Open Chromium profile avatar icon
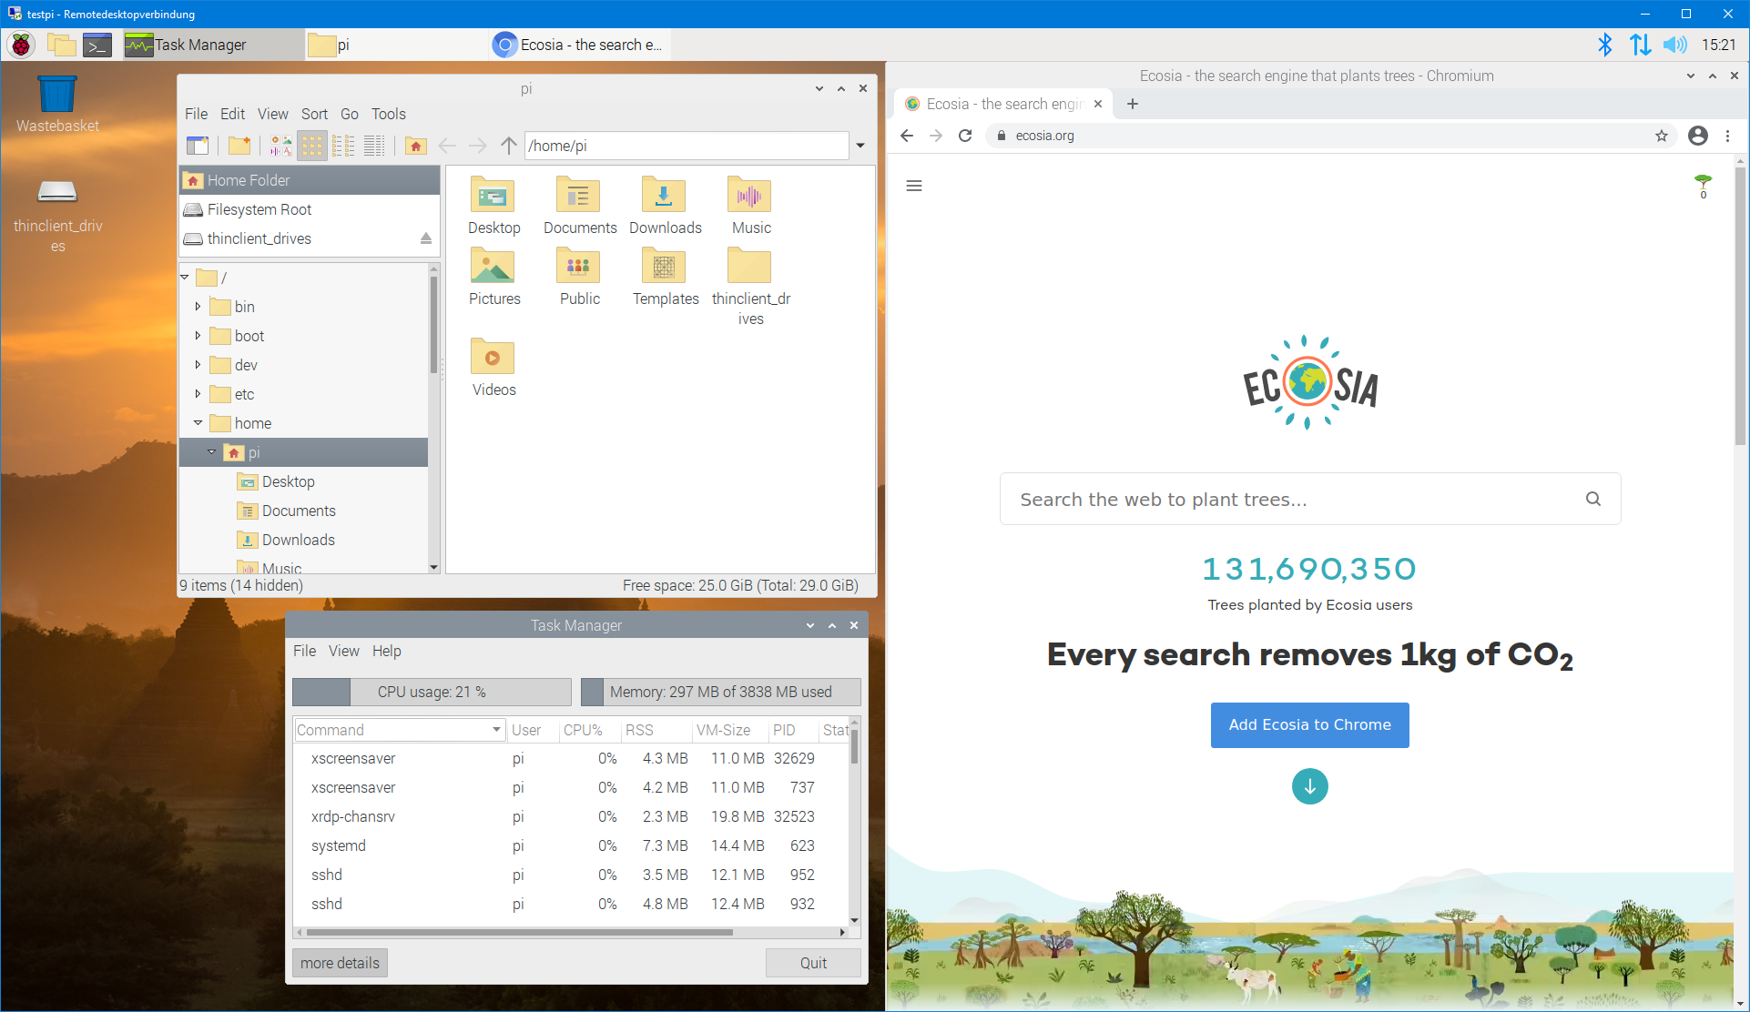Image resolution: width=1750 pixels, height=1012 pixels. (1697, 136)
